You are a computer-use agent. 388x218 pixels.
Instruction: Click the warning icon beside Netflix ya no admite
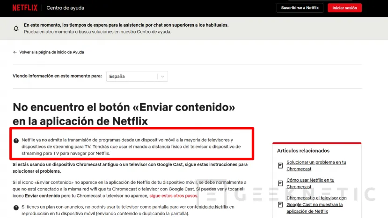coord(16,141)
